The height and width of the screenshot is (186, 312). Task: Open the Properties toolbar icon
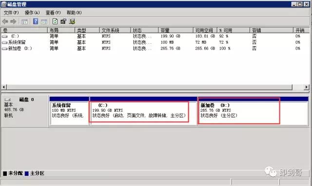point(63,21)
